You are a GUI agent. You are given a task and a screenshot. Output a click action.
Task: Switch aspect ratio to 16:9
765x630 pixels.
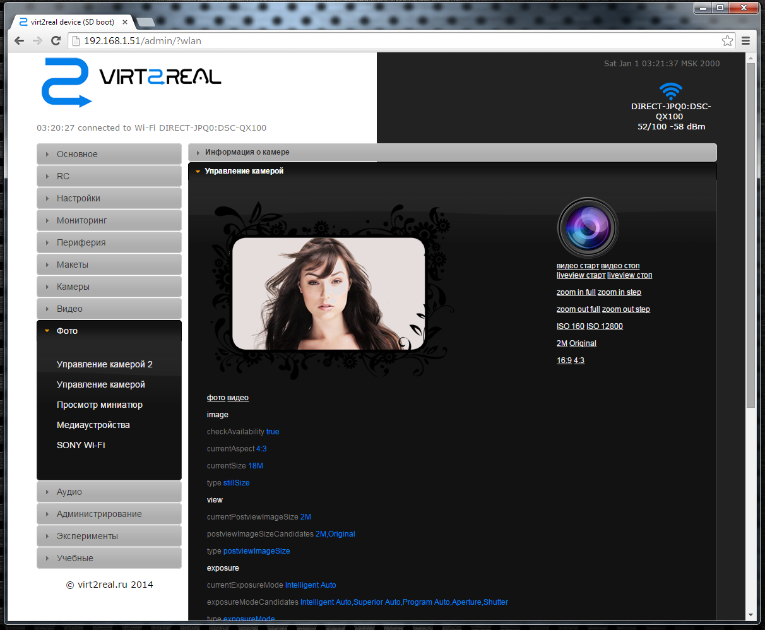[x=564, y=360]
